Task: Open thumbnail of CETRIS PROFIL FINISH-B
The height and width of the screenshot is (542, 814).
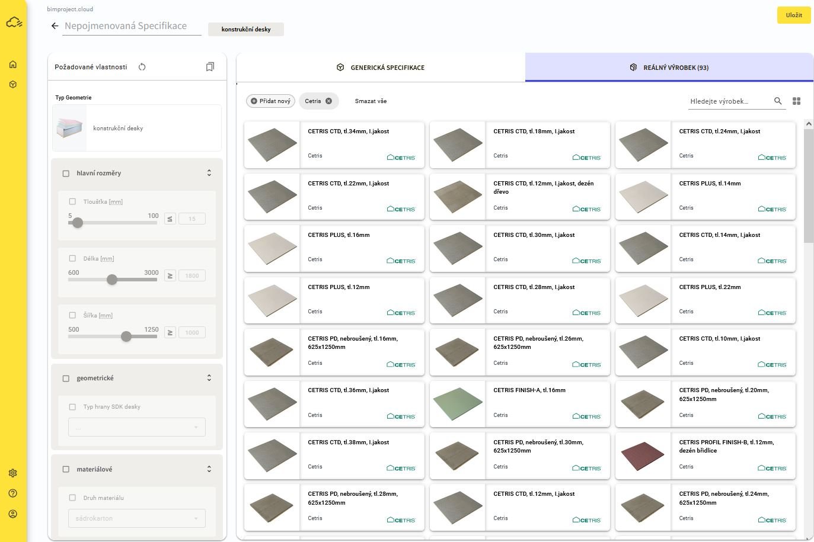Action: pyautogui.click(x=643, y=456)
